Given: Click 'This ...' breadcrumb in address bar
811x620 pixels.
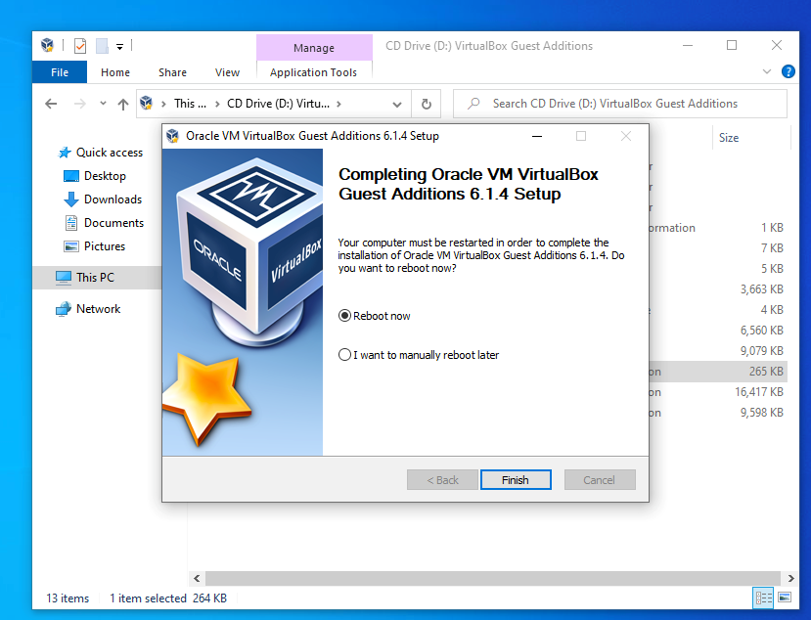Looking at the screenshot, I should [190, 104].
